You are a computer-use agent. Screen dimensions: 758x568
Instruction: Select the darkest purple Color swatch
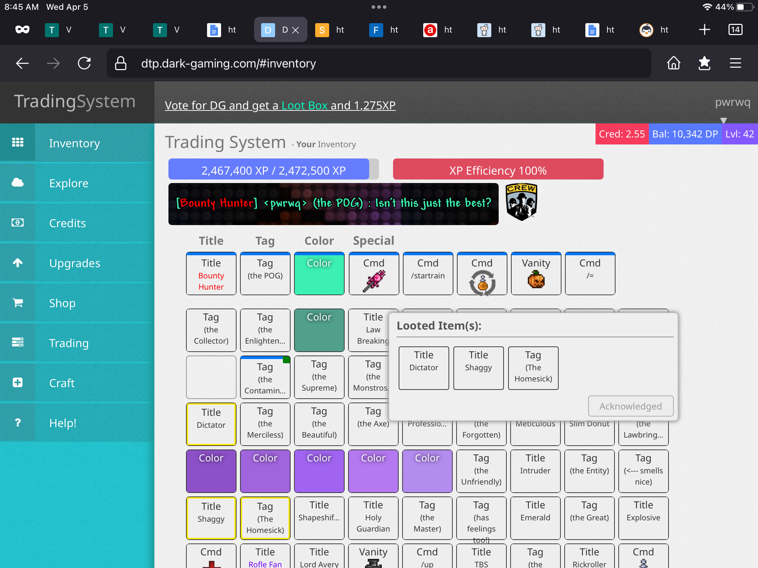click(211, 471)
